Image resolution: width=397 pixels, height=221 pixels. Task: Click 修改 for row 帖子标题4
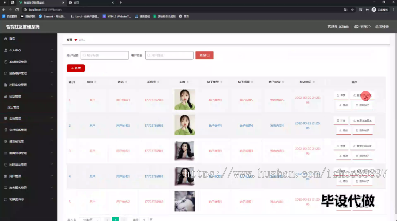pyautogui.click(x=344, y=130)
